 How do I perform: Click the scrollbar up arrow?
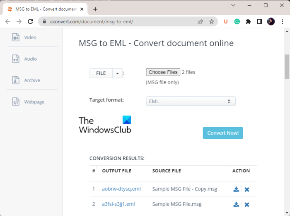(x=287, y=31)
